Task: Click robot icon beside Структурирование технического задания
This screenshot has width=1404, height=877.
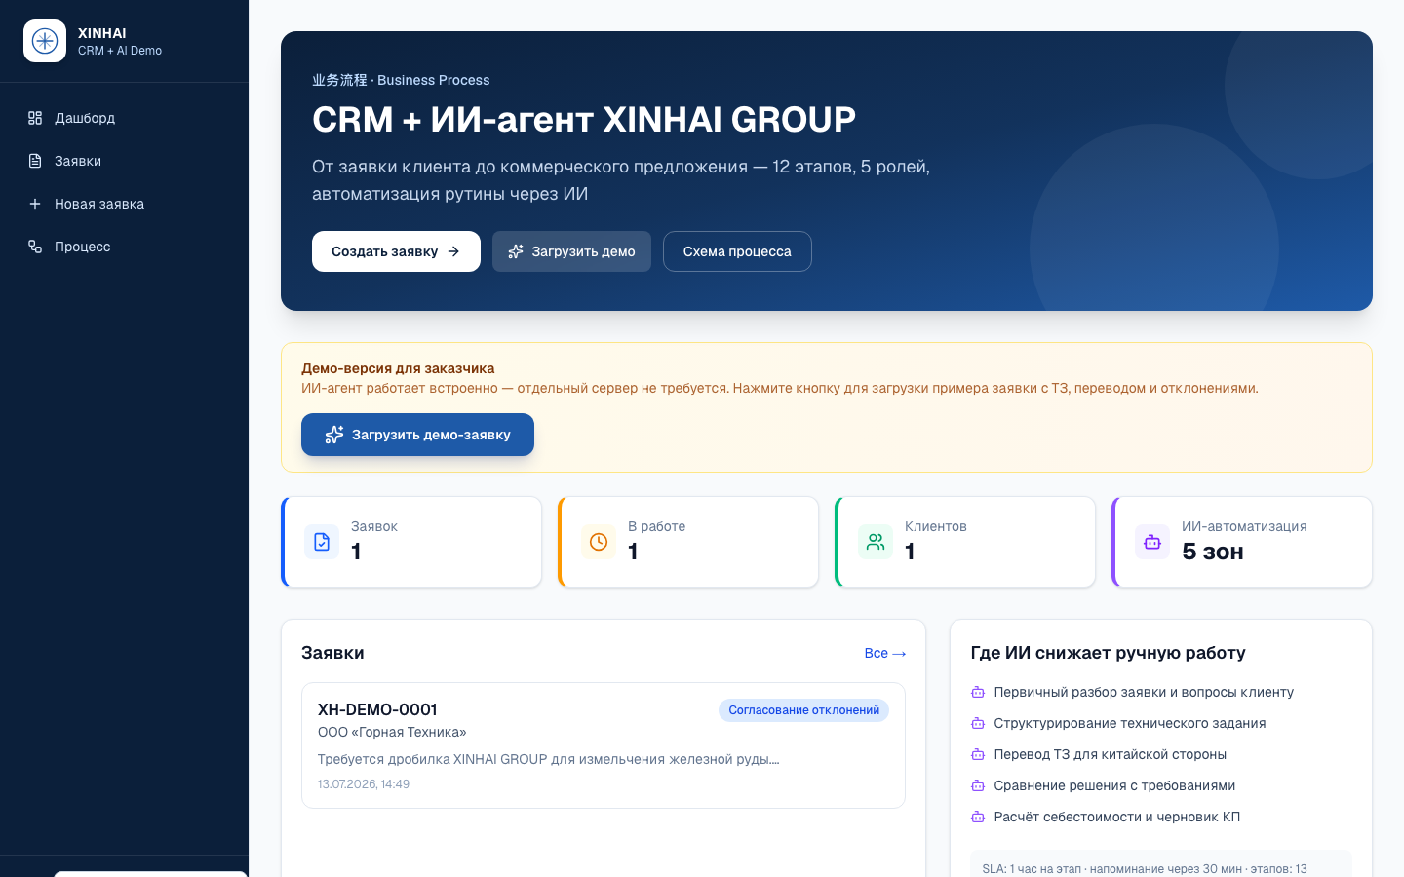Action: (x=978, y=723)
